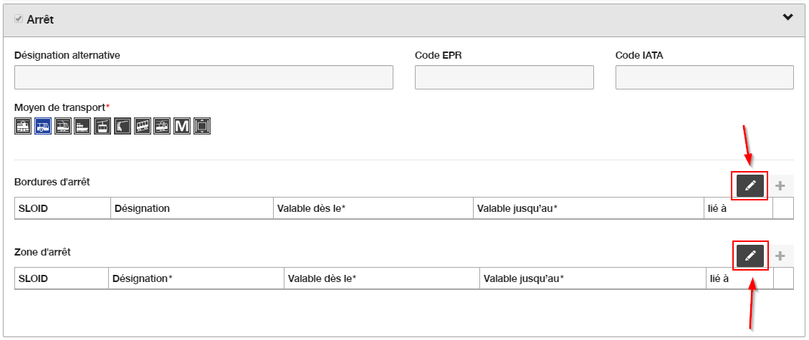
Task: Collapse the Arrêt section chevron
Action: (788, 17)
